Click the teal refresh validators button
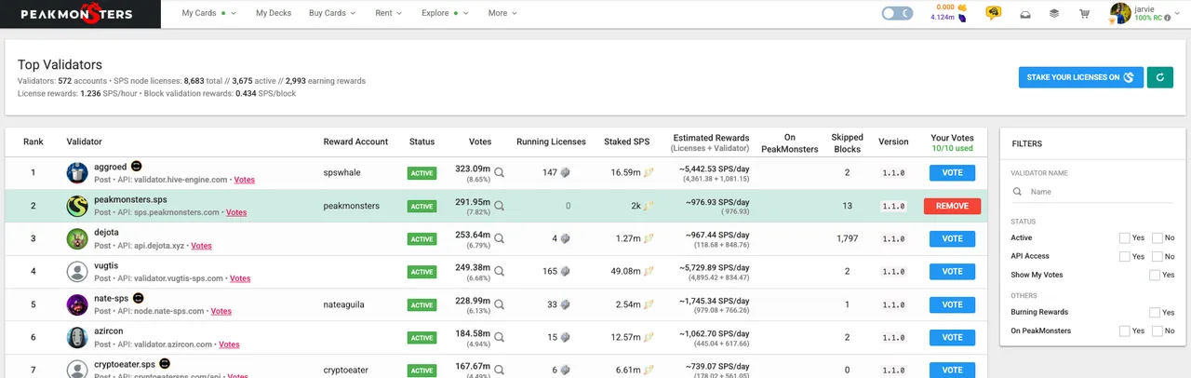The height and width of the screenshot is (378, 1191). (1159, 77)
